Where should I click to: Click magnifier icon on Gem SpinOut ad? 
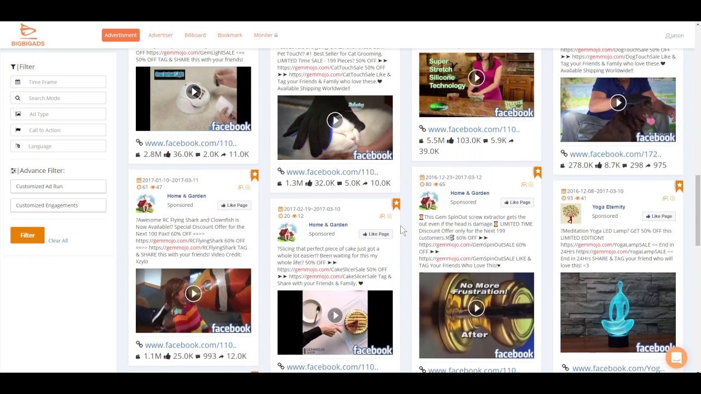tap(531, 184)
